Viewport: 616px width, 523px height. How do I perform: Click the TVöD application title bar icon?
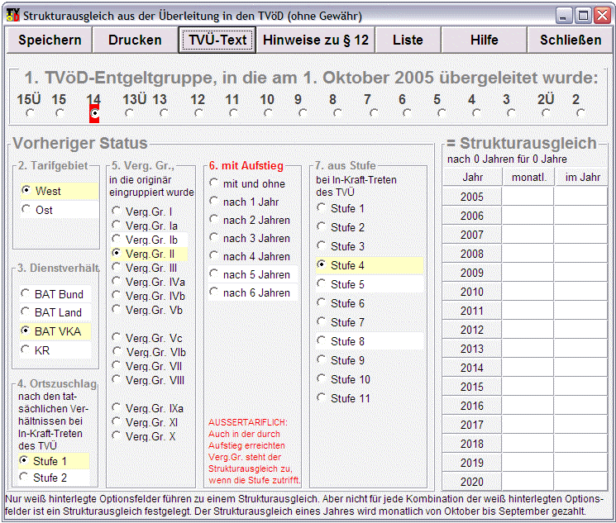pyautogui.click(x=12, y=16)
